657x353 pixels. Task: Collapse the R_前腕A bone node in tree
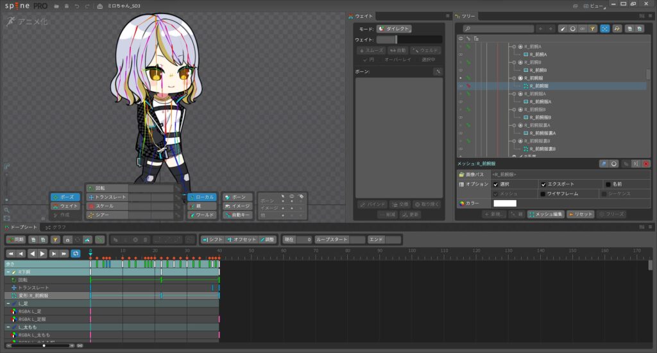[514, 47]
